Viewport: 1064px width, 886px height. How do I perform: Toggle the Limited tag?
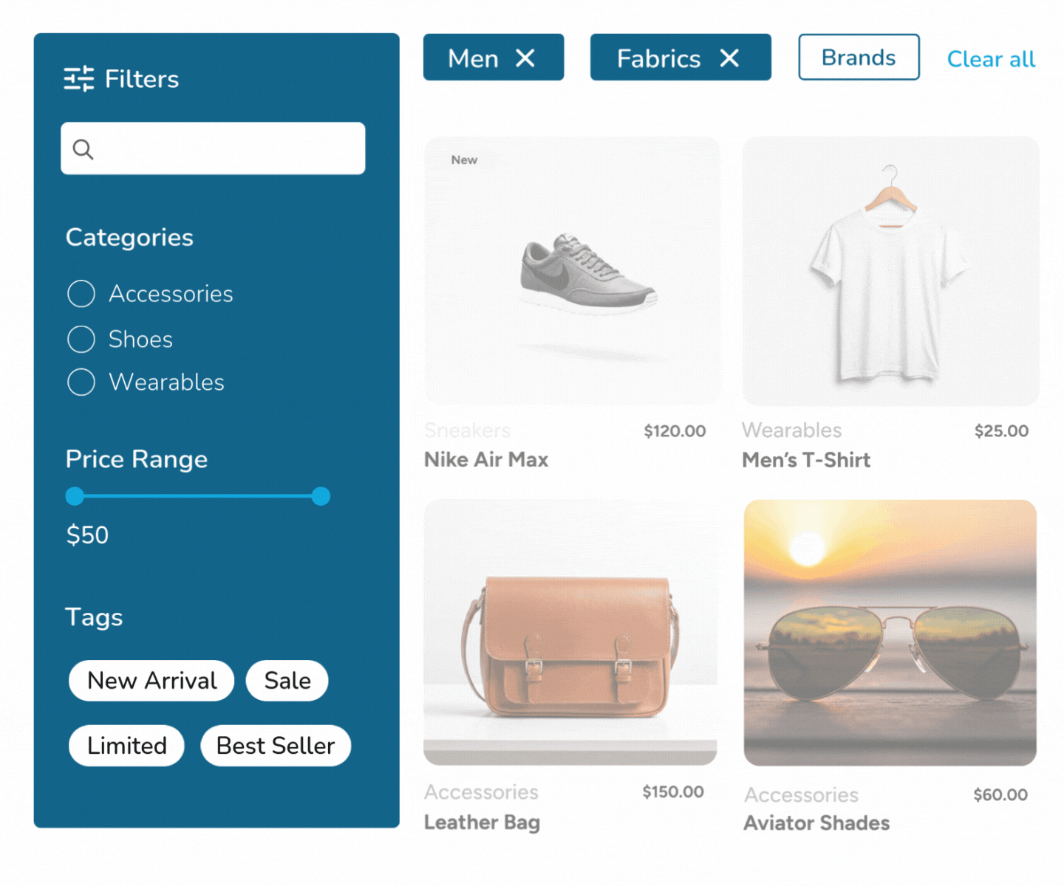click(126, 745)
